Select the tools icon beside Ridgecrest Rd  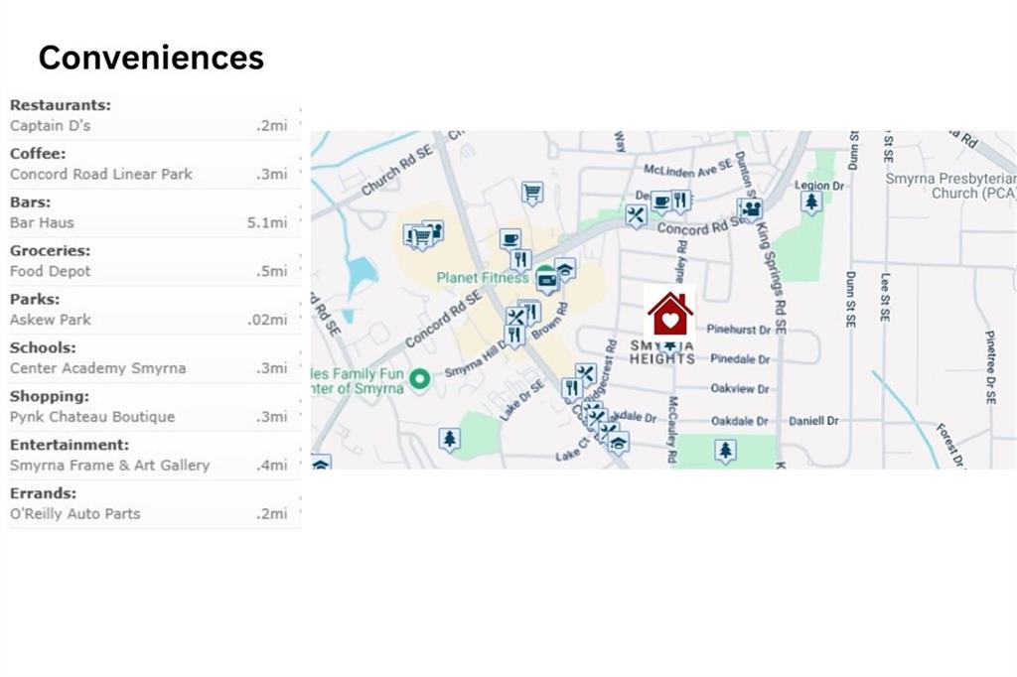pos(586,374)
